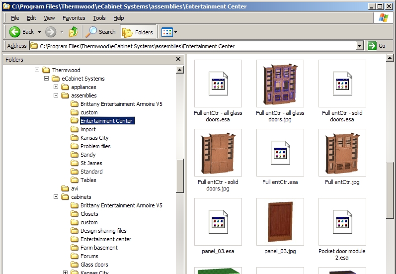
Task: Select the panel_03.esa file icon
Action: pos(218,222)
